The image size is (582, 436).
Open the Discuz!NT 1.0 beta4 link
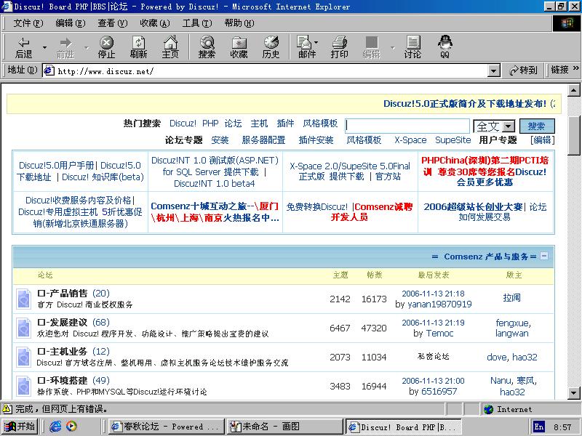(x=215, y=184)
